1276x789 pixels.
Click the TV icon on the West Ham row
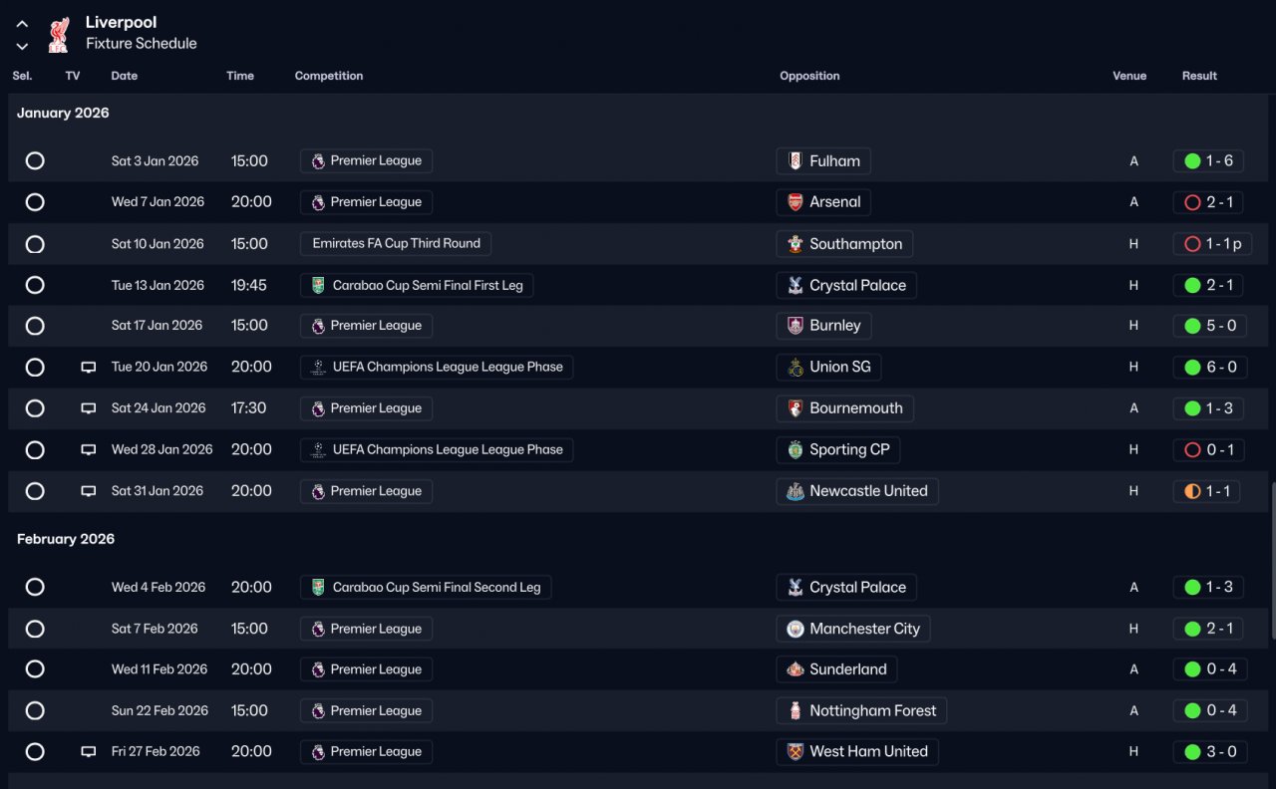coord(89,752)
